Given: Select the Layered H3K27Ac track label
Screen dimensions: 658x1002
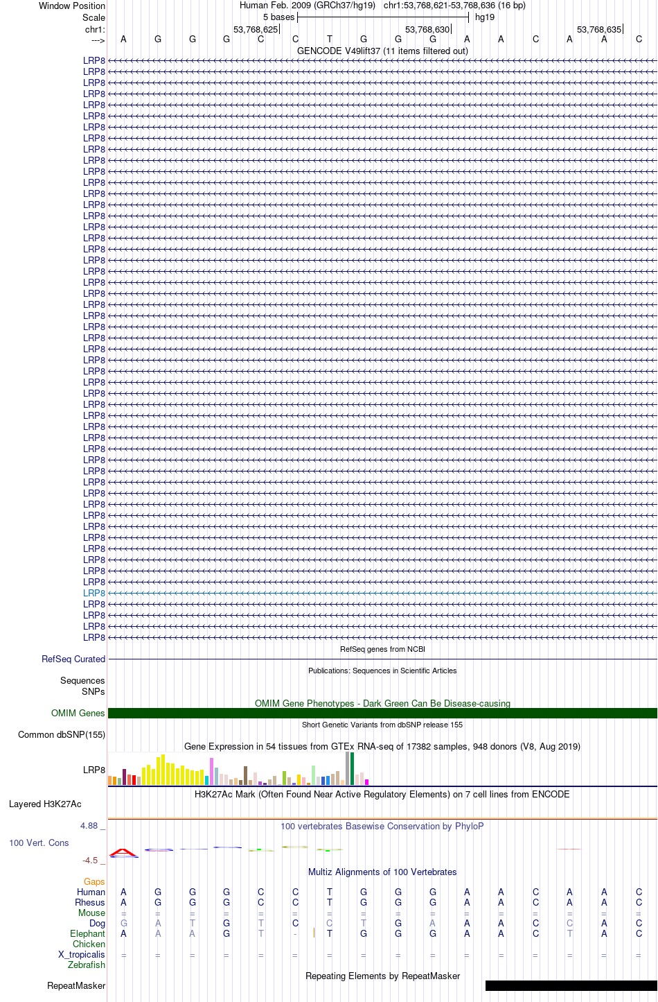Looking at the screenshot, I should tap(45, 804).
